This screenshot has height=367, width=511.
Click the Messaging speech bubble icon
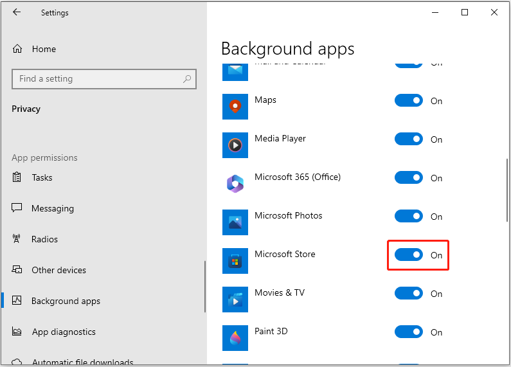[x=17, y=208]
